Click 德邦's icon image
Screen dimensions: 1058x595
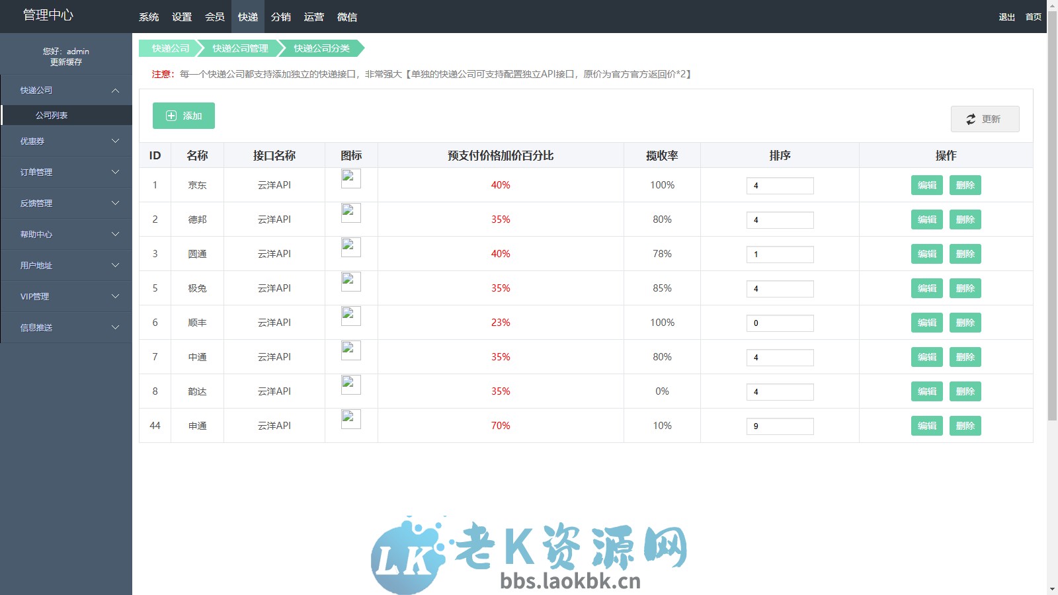coord(350,213)
